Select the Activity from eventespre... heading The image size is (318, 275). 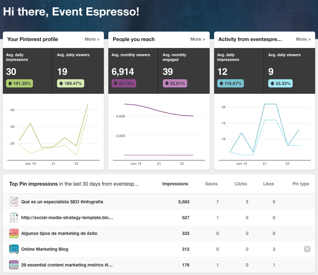coord(250,39)
